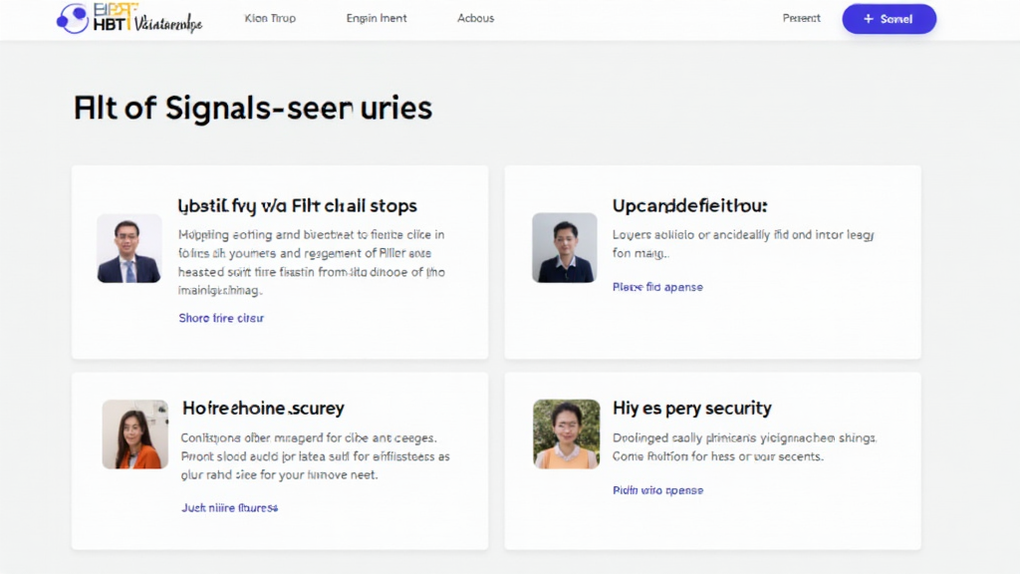Screen dimensions: 1020x574
Task: Open the "Kion Tirup" navigation item
Action: pos(270,17)
